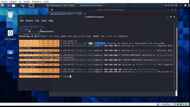The image size is (190, 107).
Task: Click endpoint address 192.168.100.252
Action: (x=113, y=69)
